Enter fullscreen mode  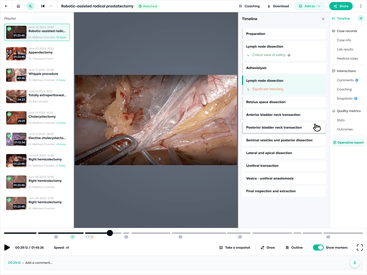coord(360,248)
